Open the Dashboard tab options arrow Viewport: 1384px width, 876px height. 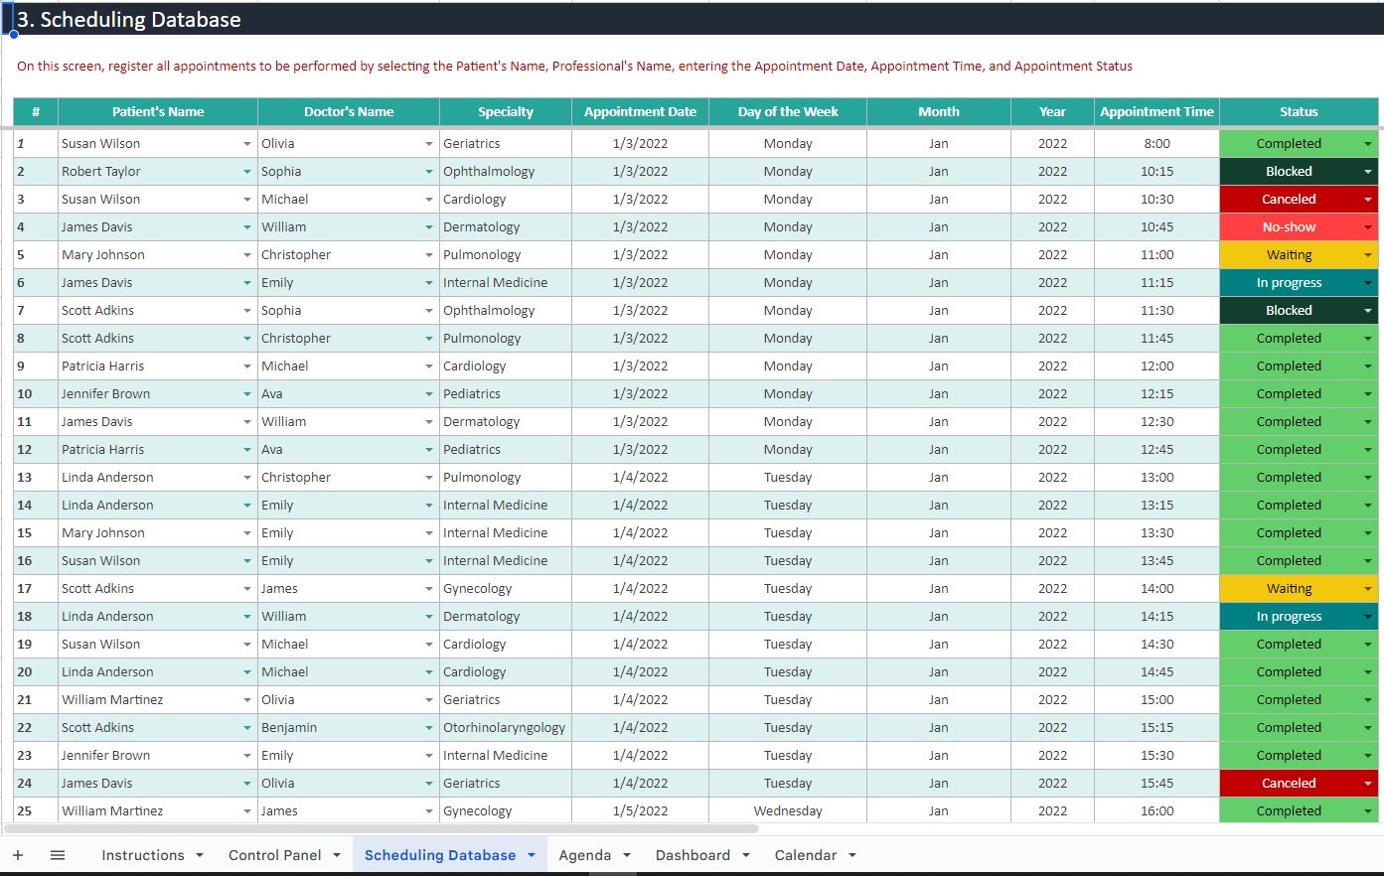pos(746,855)
